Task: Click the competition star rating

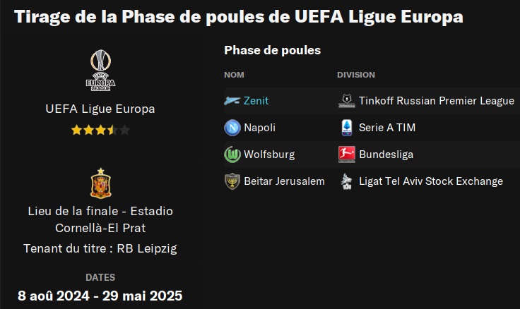Action: pyautogui.click(x=100, y=130)
